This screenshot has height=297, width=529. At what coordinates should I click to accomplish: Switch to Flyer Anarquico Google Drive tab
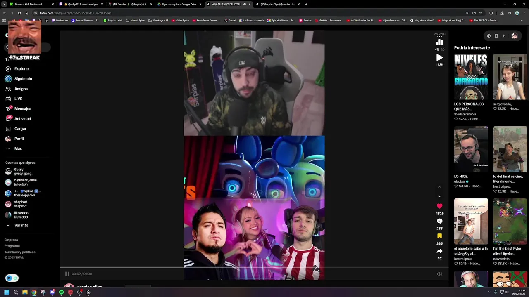tap(179, 4)
